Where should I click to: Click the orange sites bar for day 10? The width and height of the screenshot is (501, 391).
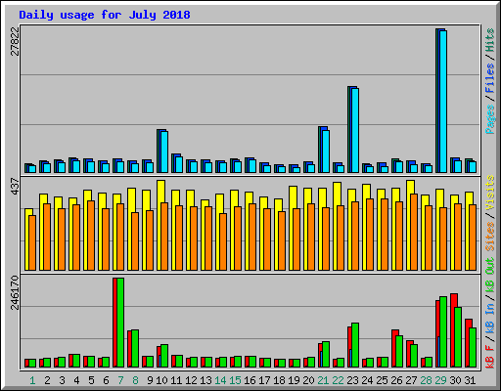164,237
